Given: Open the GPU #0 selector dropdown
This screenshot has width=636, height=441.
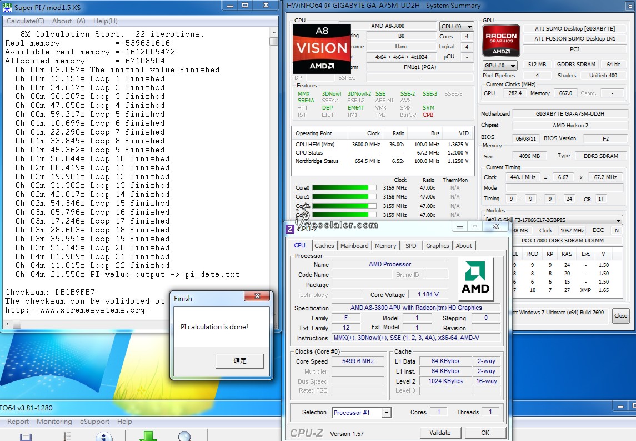Looking at the screenshot, I should coord(500,65).
